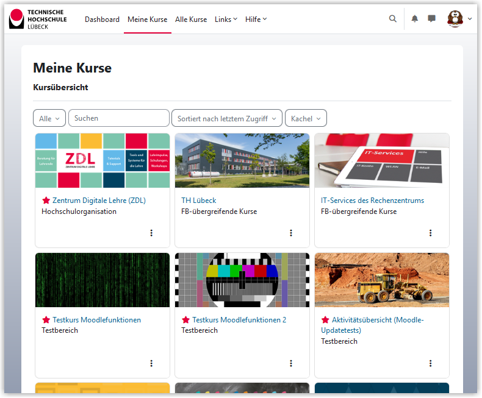Screen dimensions: 482x398
Task: Open three-dot menu for Aktivitätsübersicht course
Action: coord(430,363)
